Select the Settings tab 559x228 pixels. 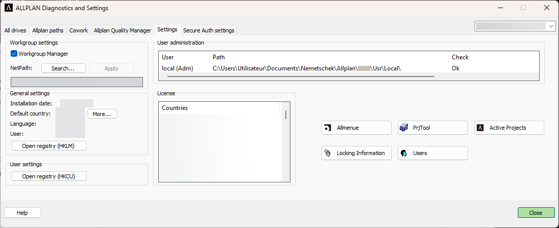(x=167, y=29)
